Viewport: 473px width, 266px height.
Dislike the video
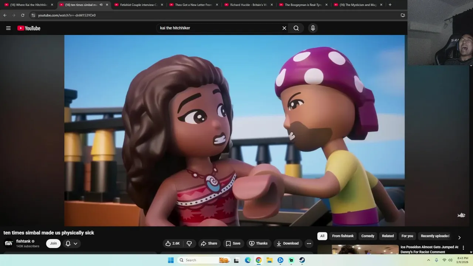[189, 243]
